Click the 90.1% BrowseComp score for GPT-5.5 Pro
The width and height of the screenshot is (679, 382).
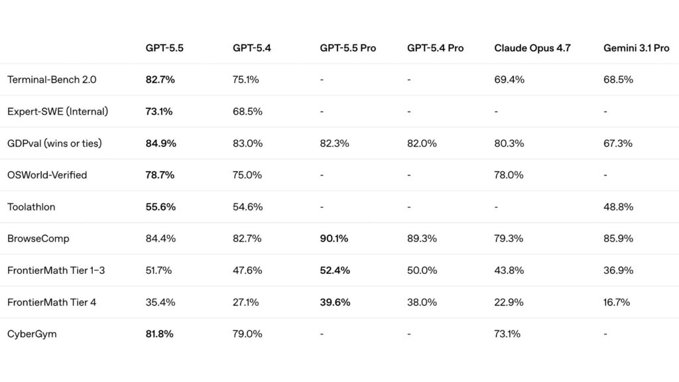pos(334,239)
